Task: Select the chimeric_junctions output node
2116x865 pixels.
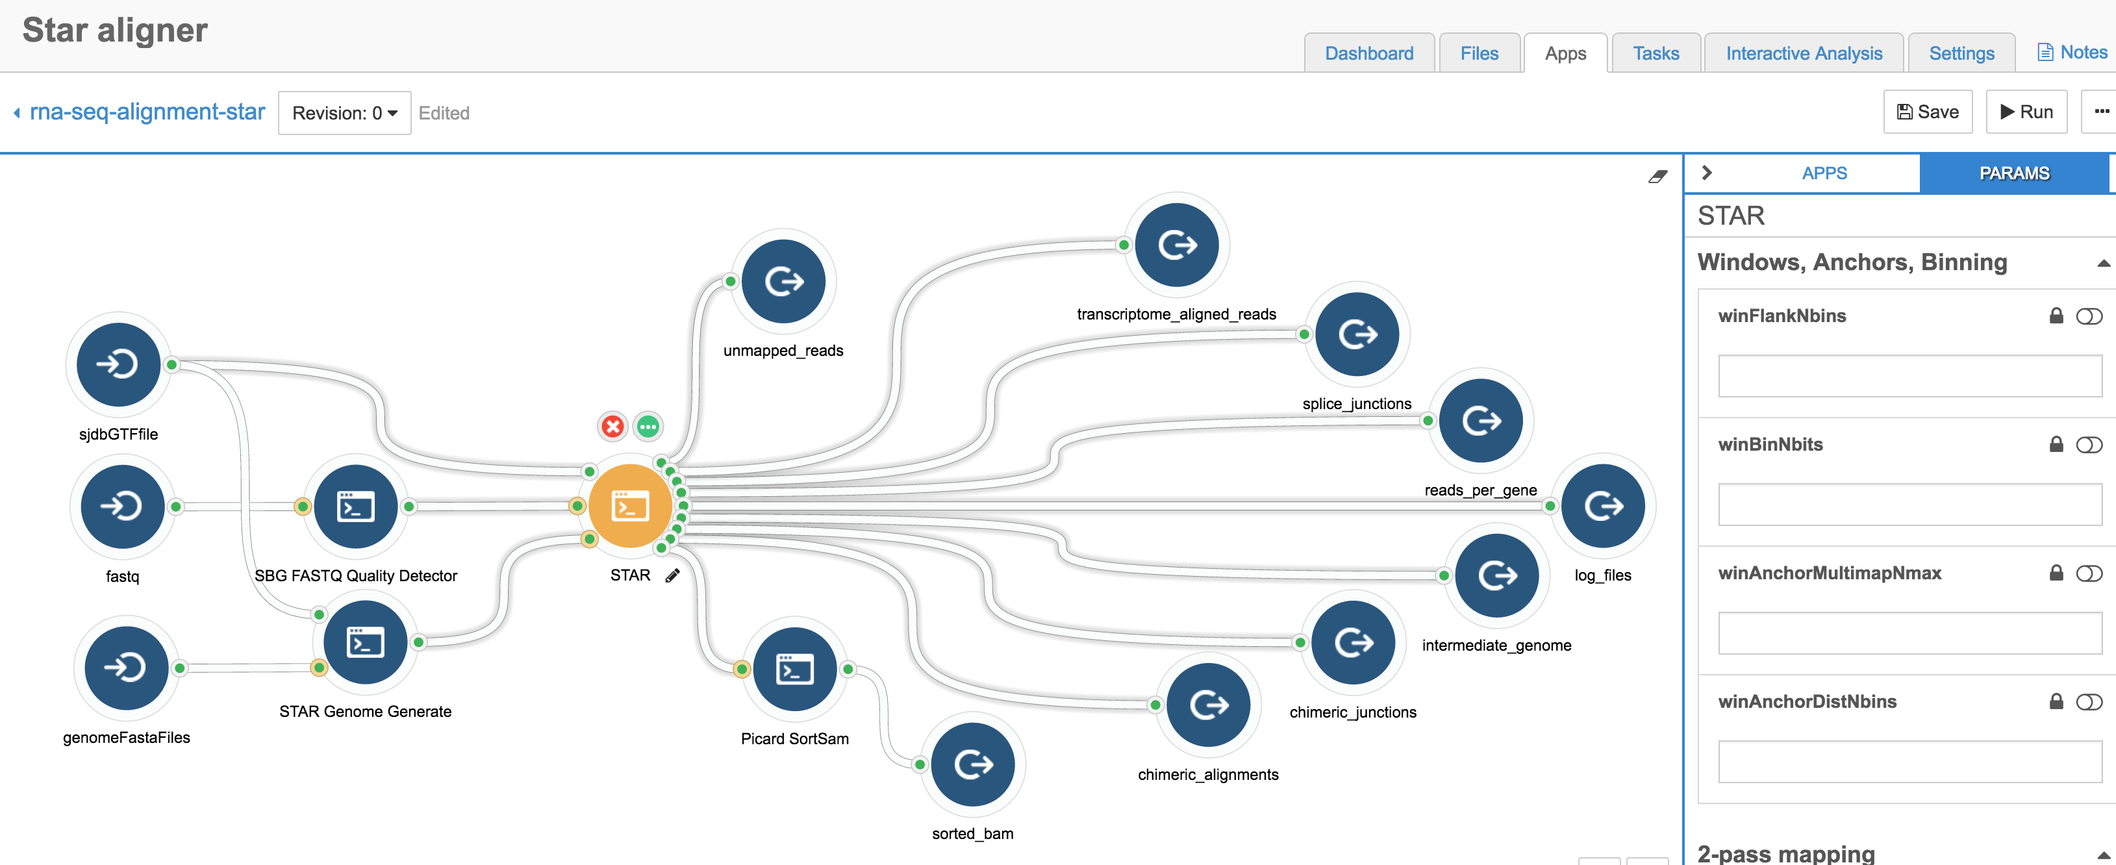Action: (x=1353, y=642)
